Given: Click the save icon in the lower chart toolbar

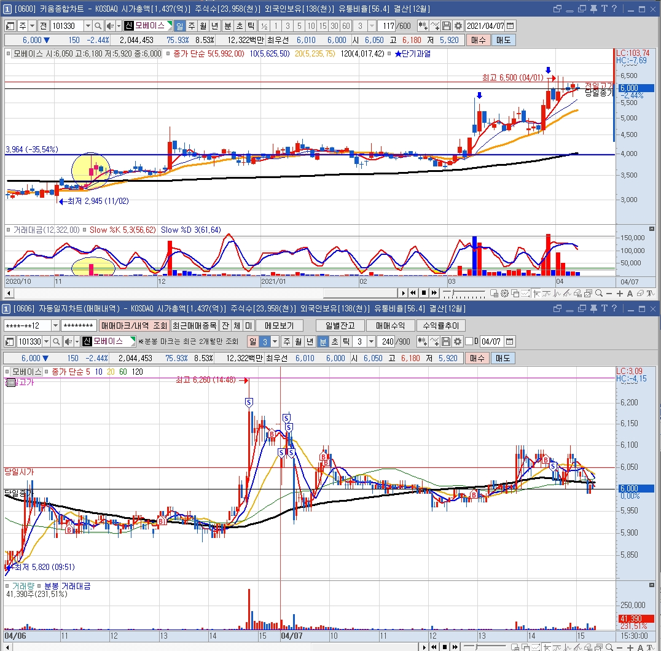Looking at the screenshot, I should click(446, 341).
